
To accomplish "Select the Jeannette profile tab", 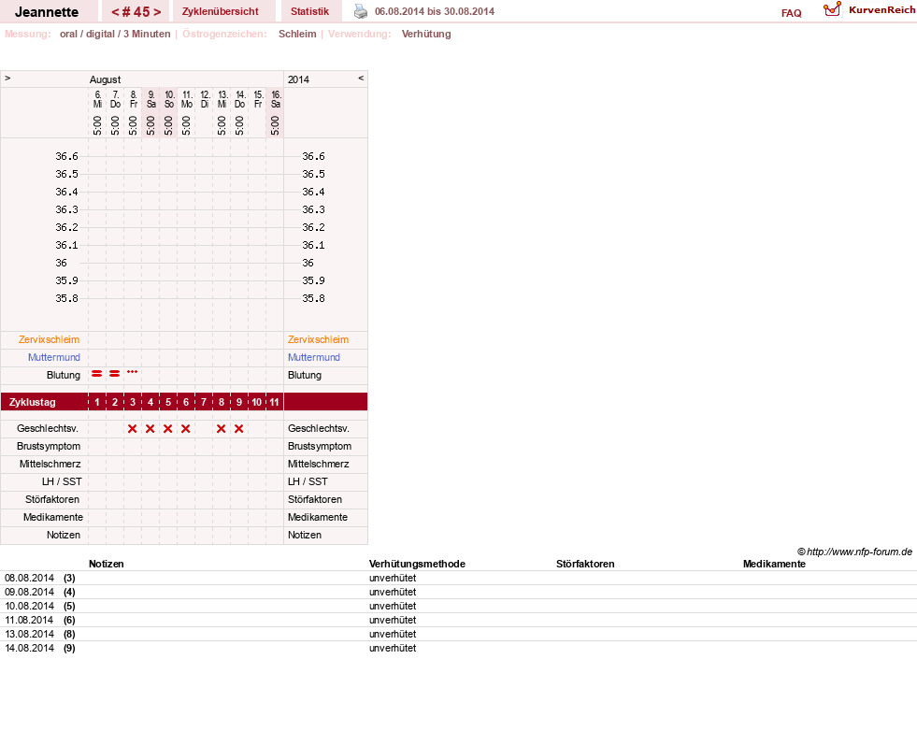I will [x=47, y=12].
